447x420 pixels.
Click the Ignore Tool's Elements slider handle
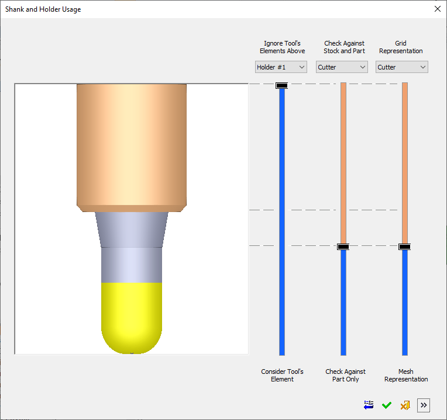pos(281,85)
